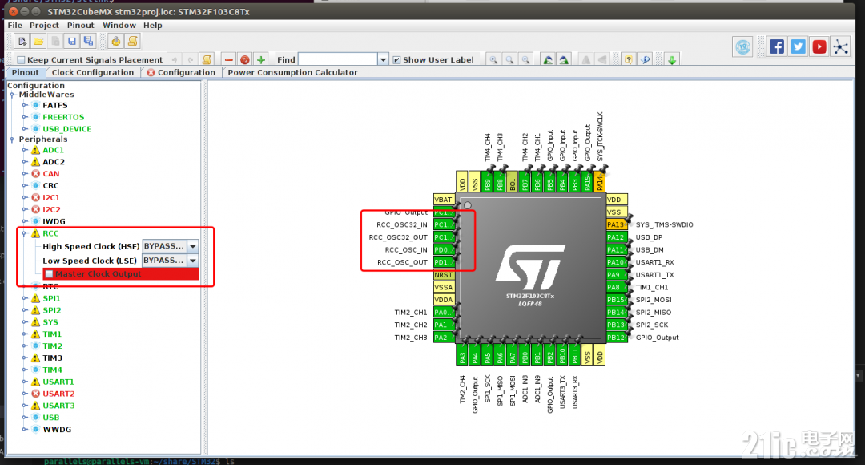Open High Speed Clock (HSE) dropdown
Image resolution: width=865 pixels, height=465 pixels.
click(193, 246)
